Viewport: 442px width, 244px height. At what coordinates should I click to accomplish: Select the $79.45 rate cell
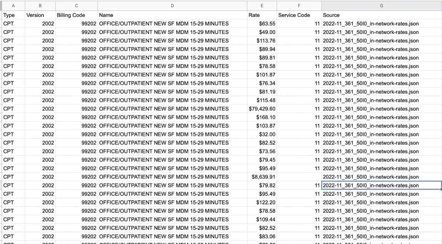(x=262, y=160)
